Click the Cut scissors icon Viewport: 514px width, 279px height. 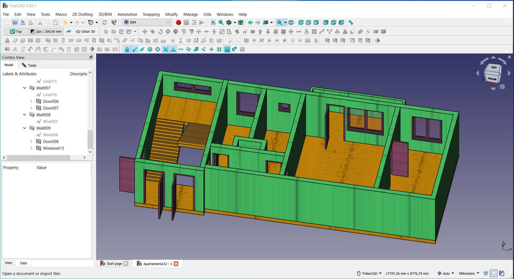40,22
